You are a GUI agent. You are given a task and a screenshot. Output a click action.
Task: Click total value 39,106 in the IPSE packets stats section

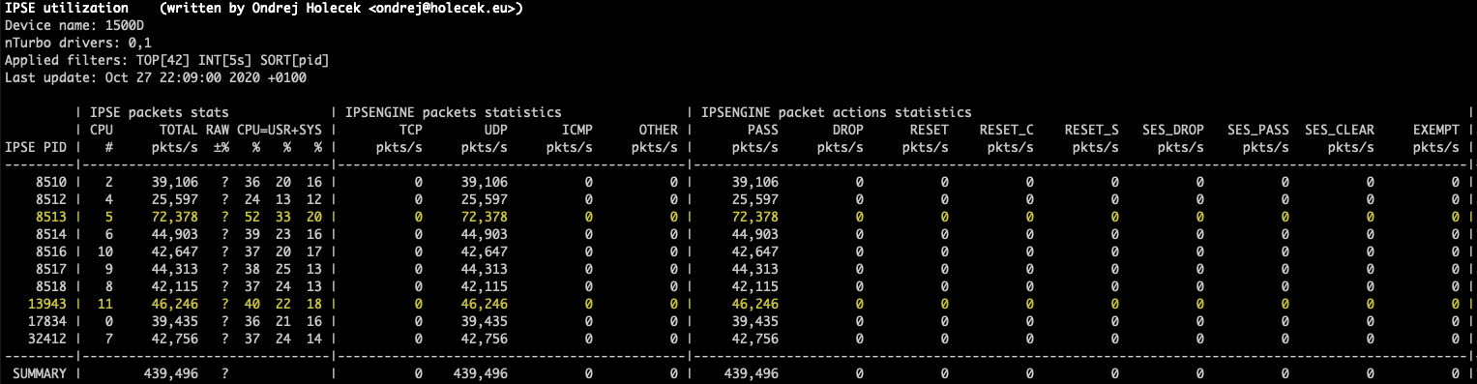(175, 183)
